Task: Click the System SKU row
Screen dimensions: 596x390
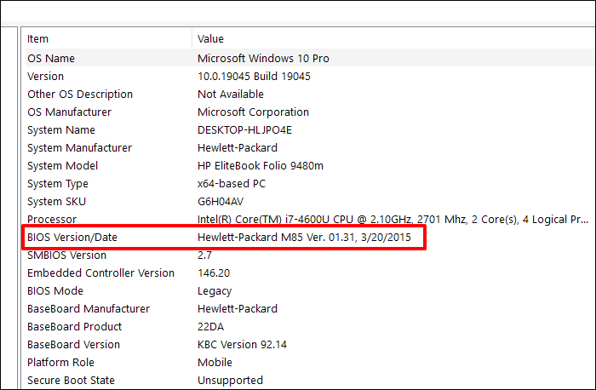Action: pos(57,202)
